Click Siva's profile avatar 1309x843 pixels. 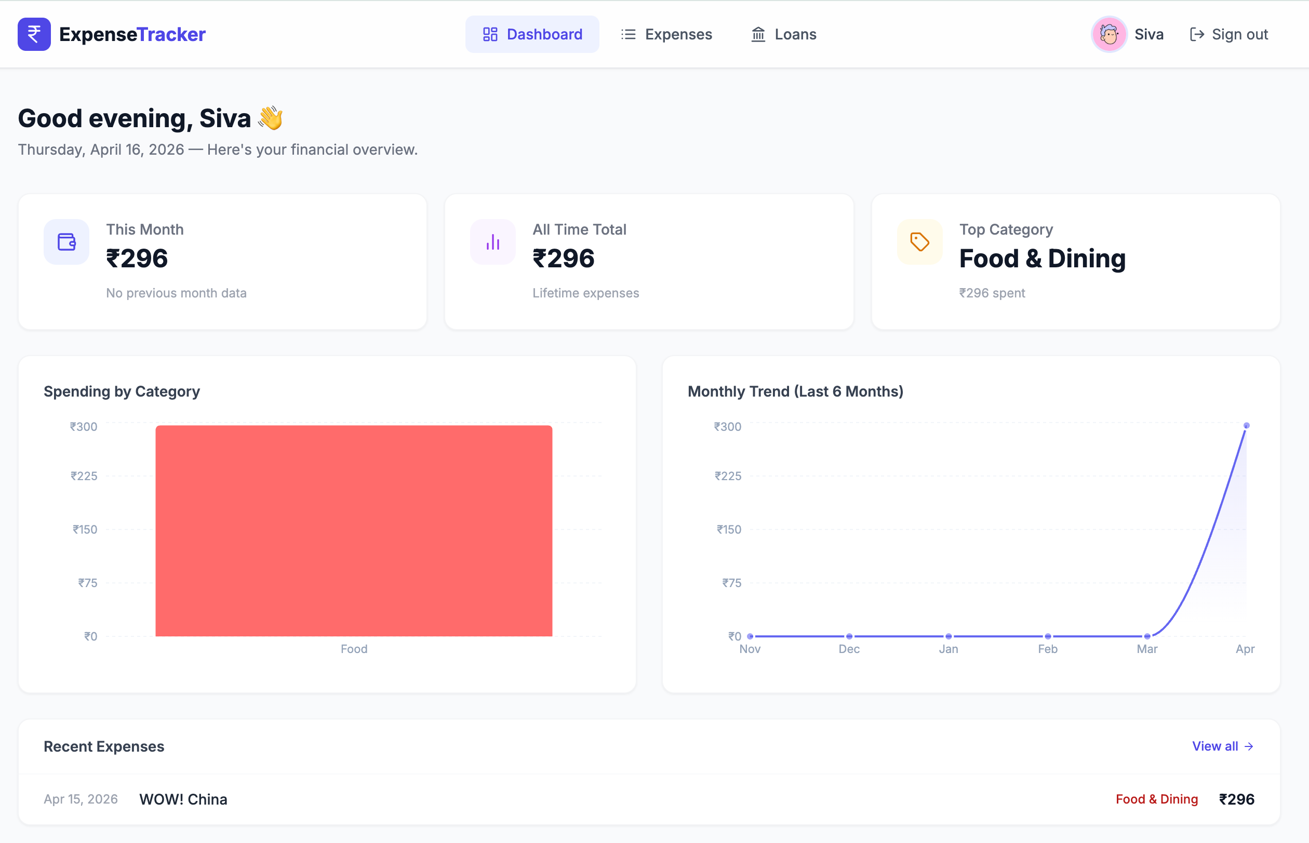(x=1109, y=34)
